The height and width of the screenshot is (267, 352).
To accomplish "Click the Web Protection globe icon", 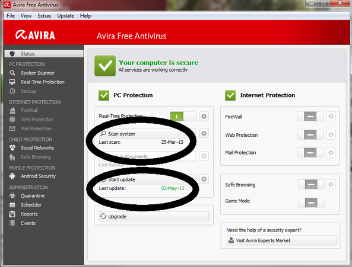I will (12, 120).
